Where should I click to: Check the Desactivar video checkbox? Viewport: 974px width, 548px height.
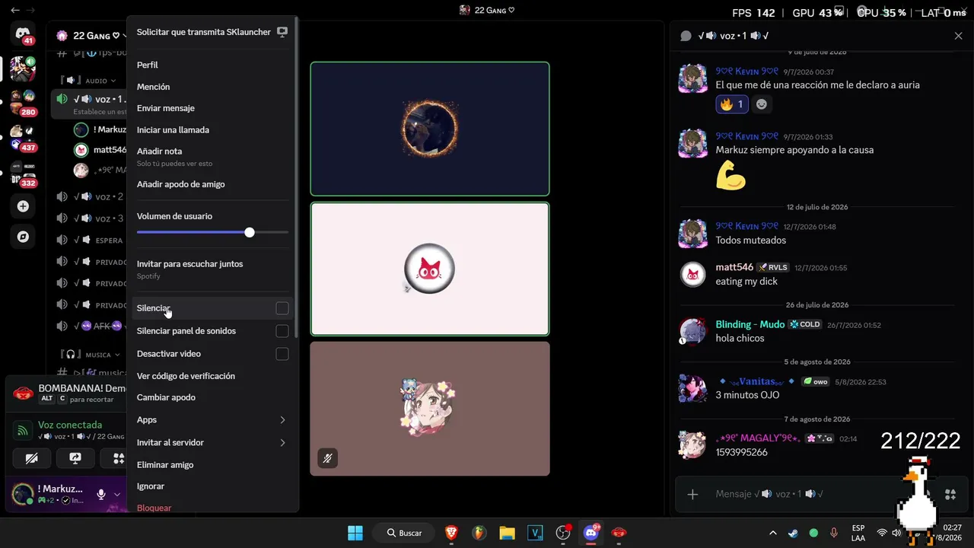(x=282, y=354)
